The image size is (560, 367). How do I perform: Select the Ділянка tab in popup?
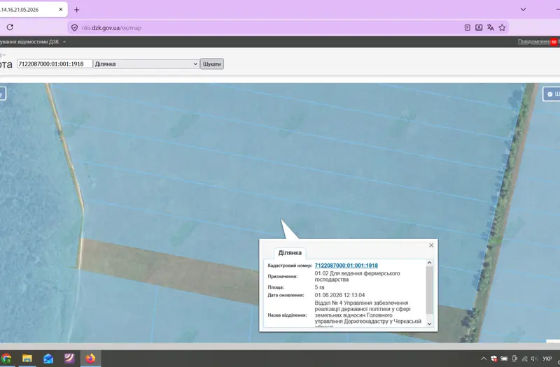pos(290,252)
